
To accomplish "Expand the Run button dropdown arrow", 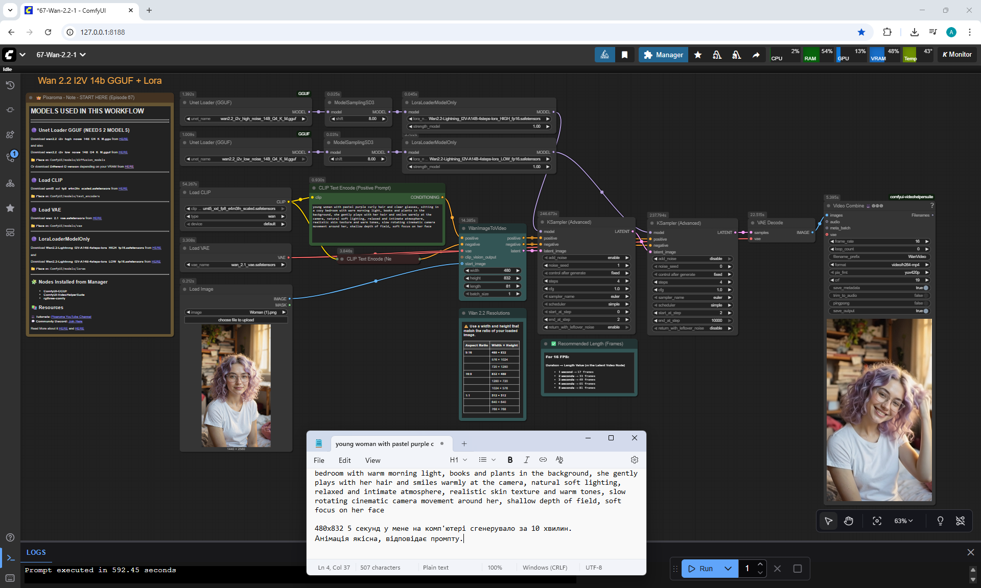I will [728, 568].
